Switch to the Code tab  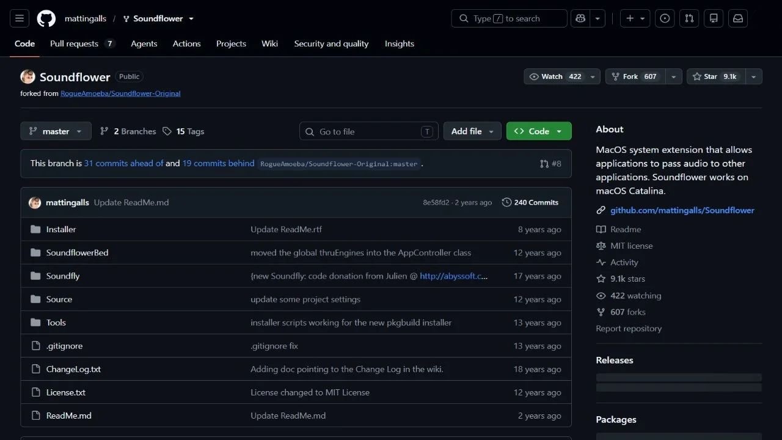[25, 43]
